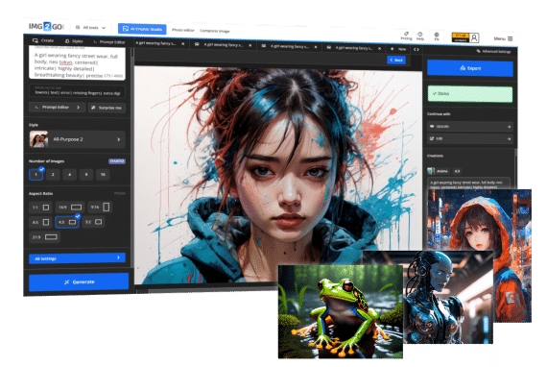This screenshot has height=367, width=547.
Task: Select 2 images count
Action: pos(53,174)
